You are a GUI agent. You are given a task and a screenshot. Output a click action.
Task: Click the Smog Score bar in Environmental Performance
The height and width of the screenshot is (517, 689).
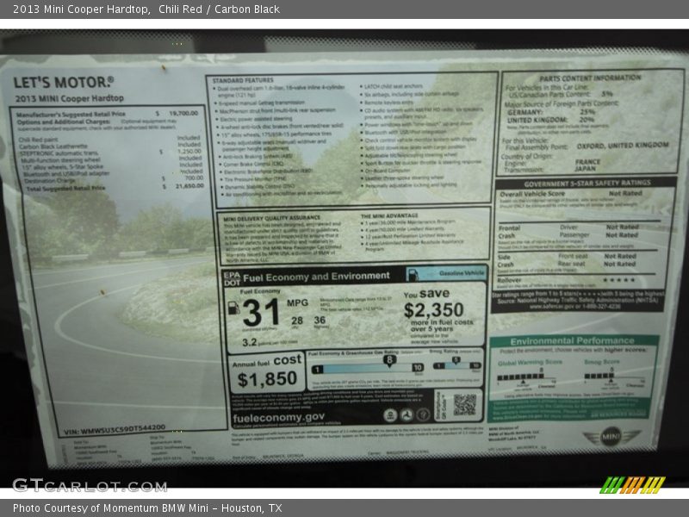click(599, 376)
